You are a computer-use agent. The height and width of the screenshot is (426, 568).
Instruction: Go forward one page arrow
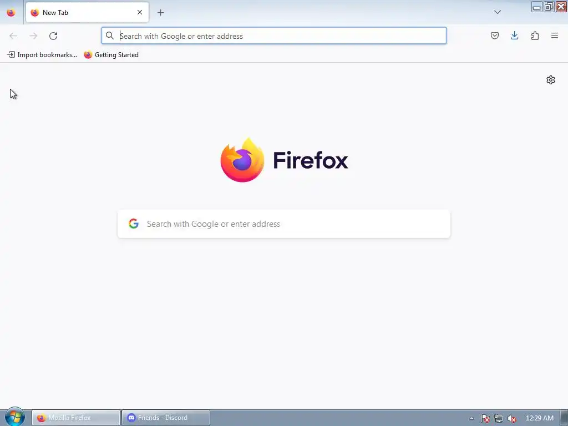click(33, 36)
